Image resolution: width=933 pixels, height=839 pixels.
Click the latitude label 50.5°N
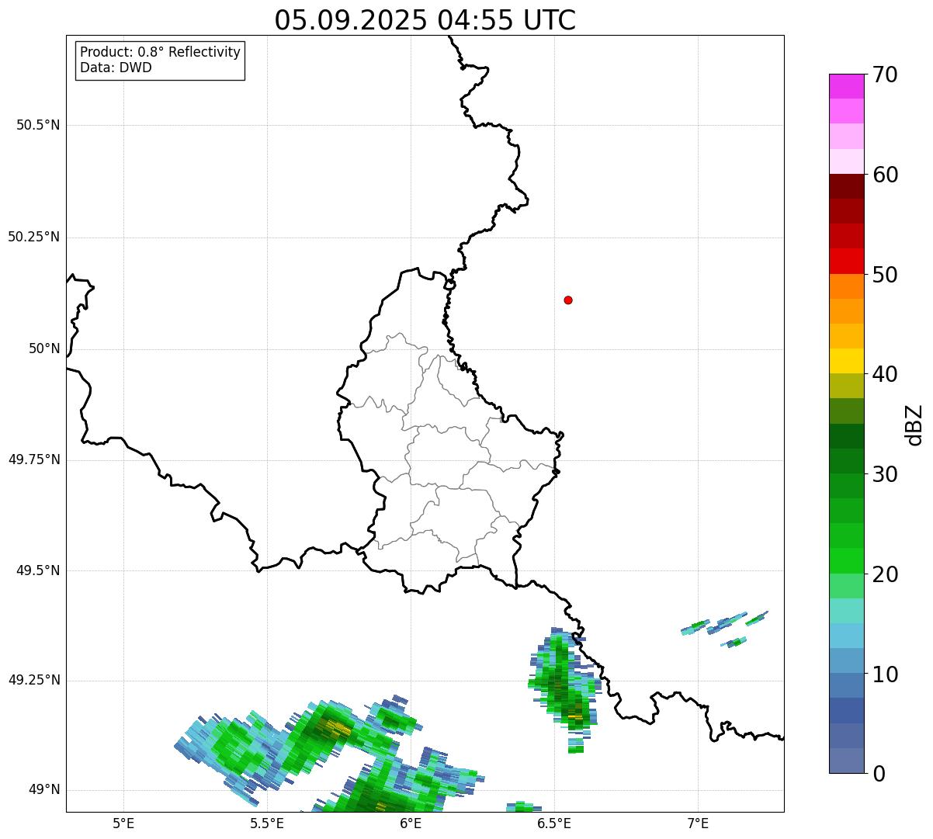pos(38,125)
